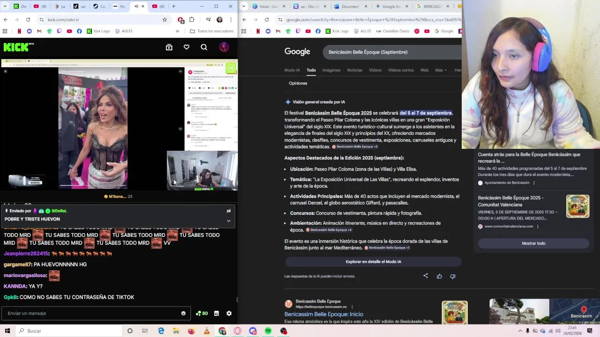Open Netflix bookmark in left browser

coord(19,31)
